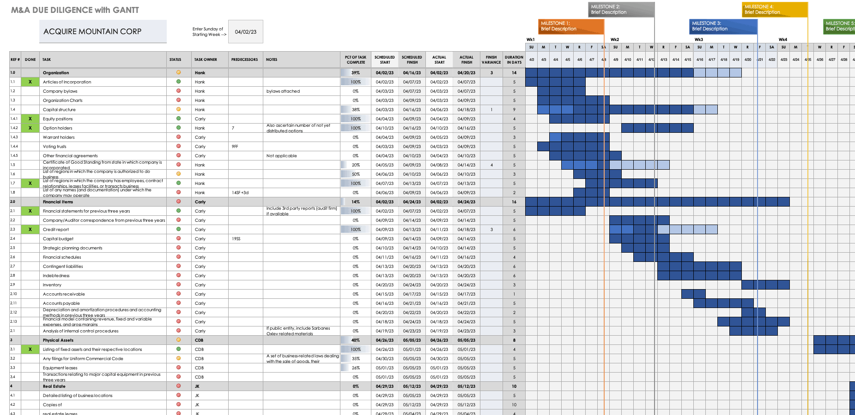Select the PCT OF TASK COMPLETE column header

pos(355,59)
